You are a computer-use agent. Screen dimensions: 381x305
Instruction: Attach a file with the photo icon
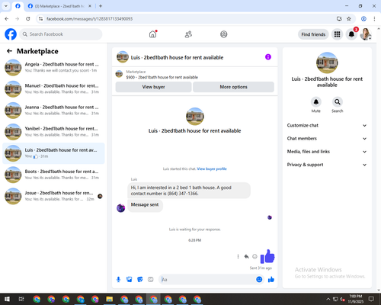point(130,280)
